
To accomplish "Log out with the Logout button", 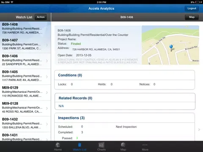I will tap(192, 8).
